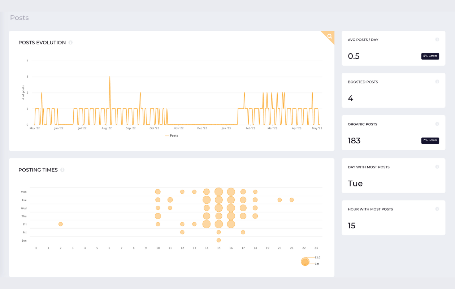Select the Monday 15 o'clock bubble

[218, 192]
